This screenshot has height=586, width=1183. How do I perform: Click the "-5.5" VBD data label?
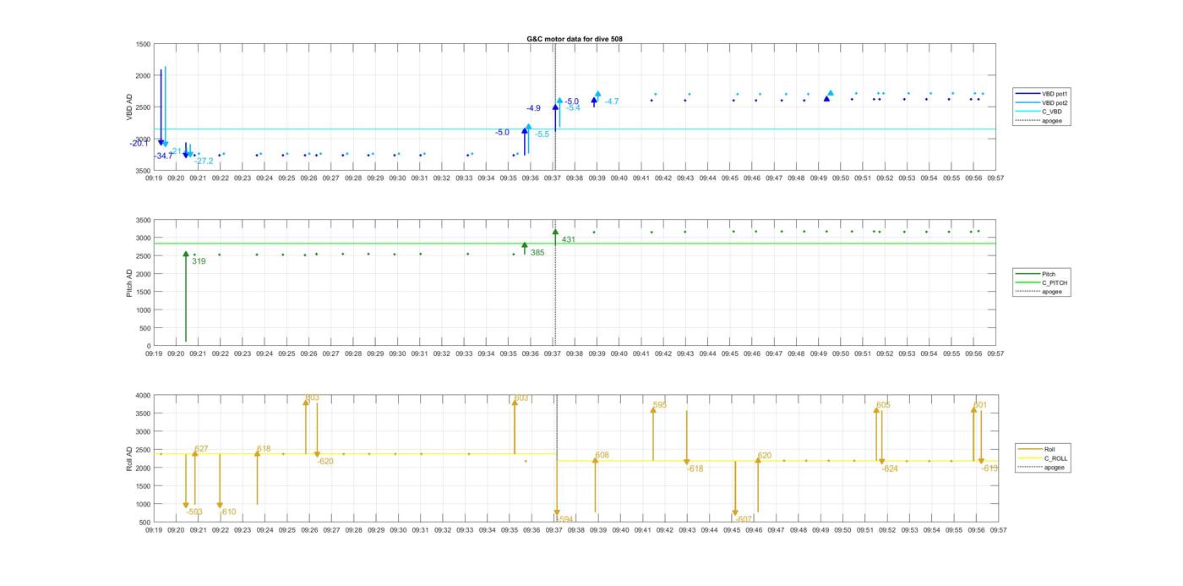[542, 134]
